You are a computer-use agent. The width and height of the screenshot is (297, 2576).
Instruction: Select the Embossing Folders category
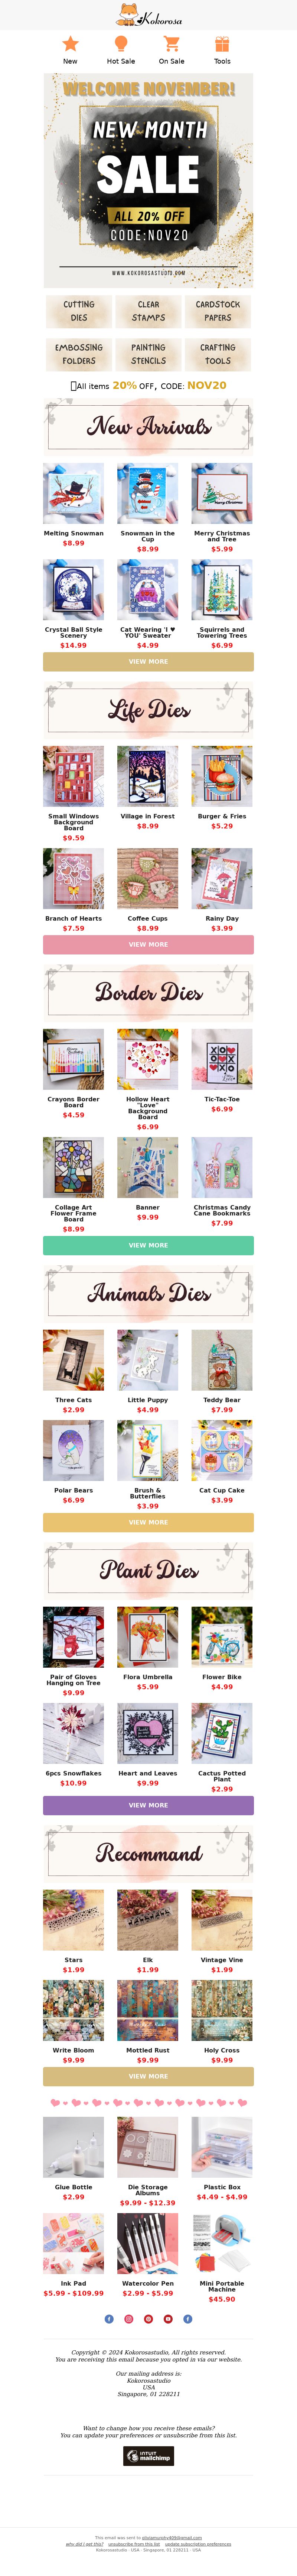[x=79, y=354]
